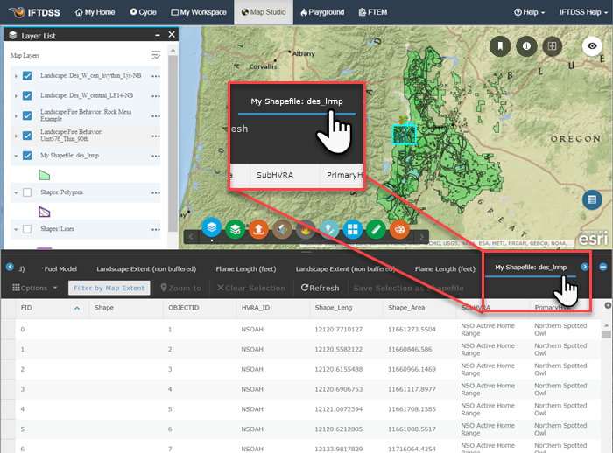Open options for Unit576_Thin_90th layer
Viewport: 613px width, 453px height.
(156, 136)
